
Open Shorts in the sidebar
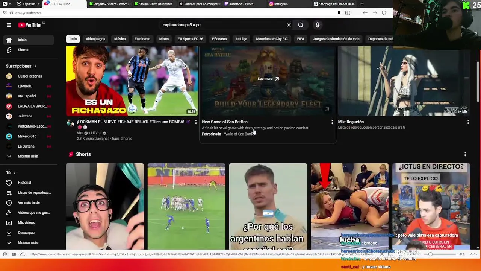point(29,50)
